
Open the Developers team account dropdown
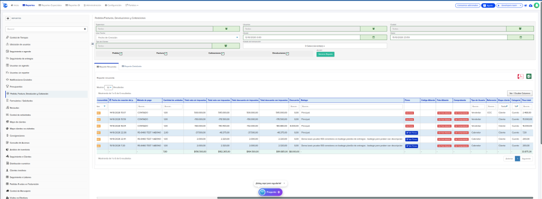(509, 5)
